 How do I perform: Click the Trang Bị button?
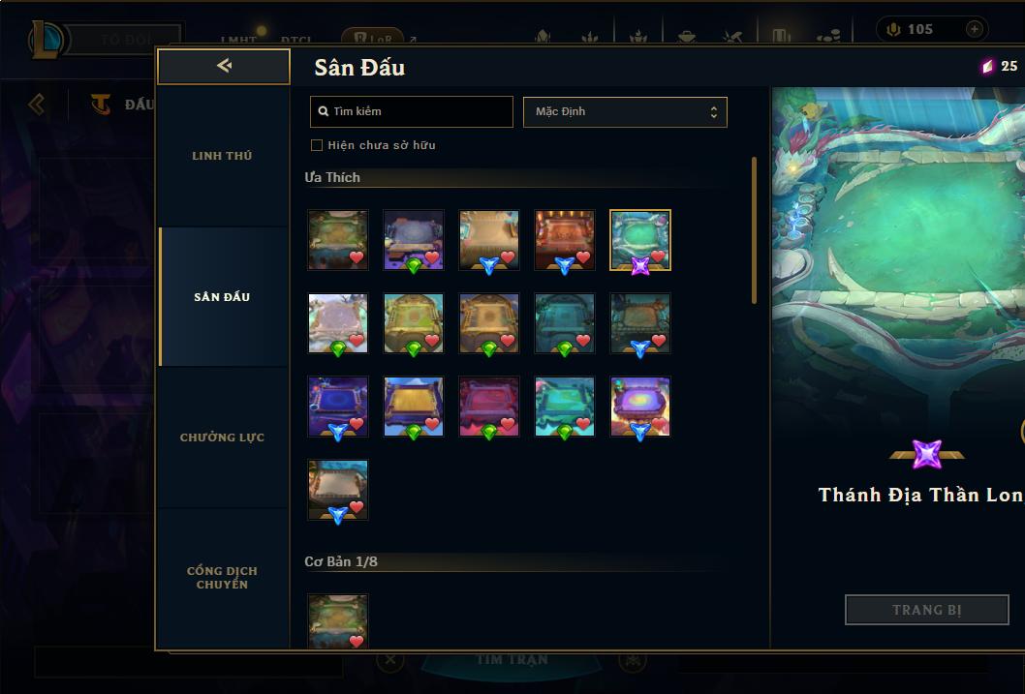click(926, 610)
